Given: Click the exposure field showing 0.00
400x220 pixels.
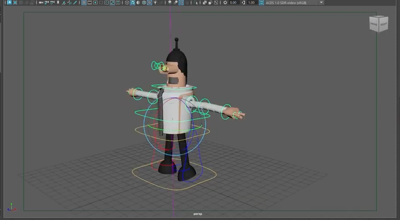Looking at the screenshot, I should [x=233, y=3].
